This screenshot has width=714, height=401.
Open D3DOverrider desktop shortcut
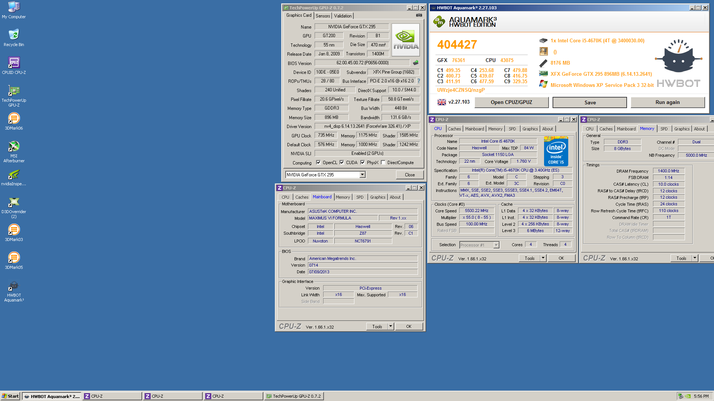pos(14,207)
